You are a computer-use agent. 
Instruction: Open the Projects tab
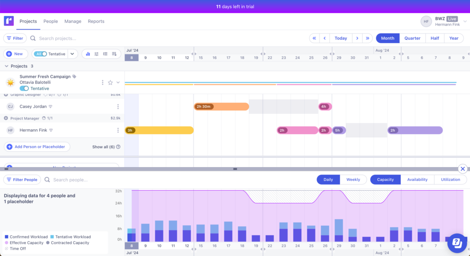(x=28, y=21)
